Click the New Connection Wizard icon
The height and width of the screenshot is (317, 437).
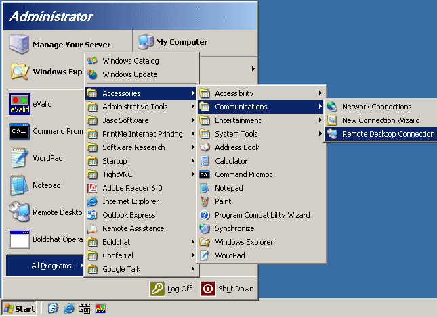tap(332, 120)
